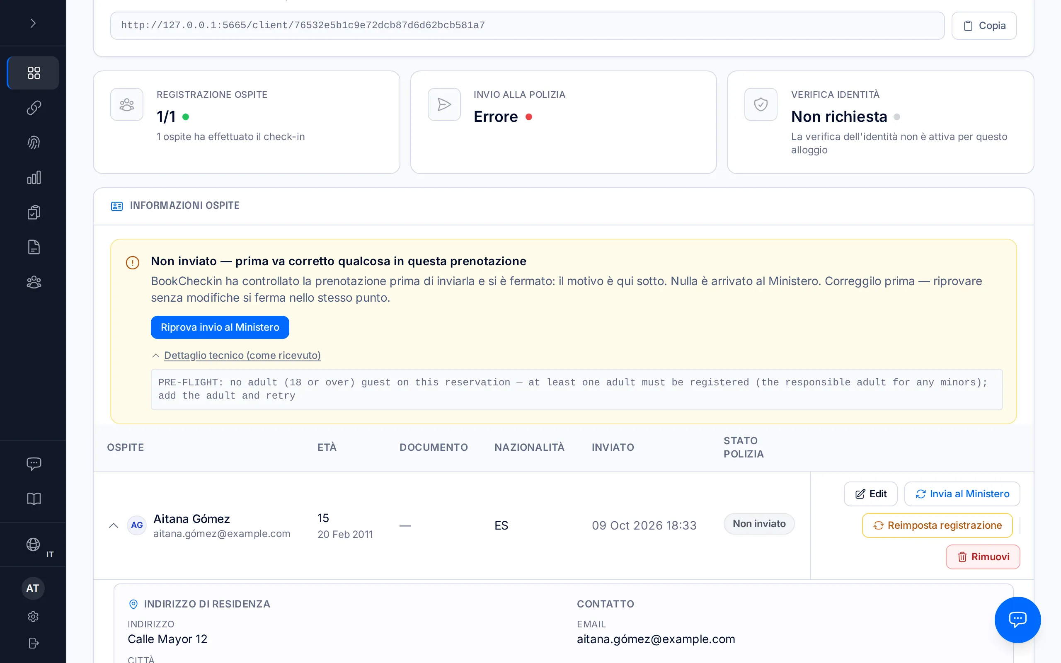Click Riprova invio al Ministero button
1061x663 pixels.
coord(220,327)
